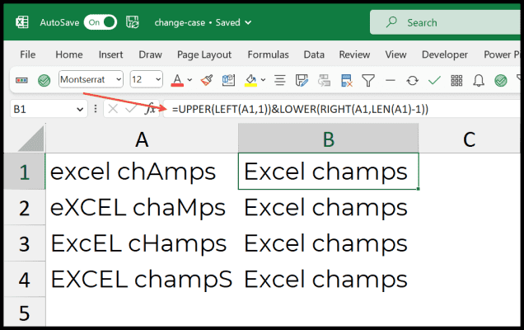Open the font size 12 dropdown

[x=159, y=80]
